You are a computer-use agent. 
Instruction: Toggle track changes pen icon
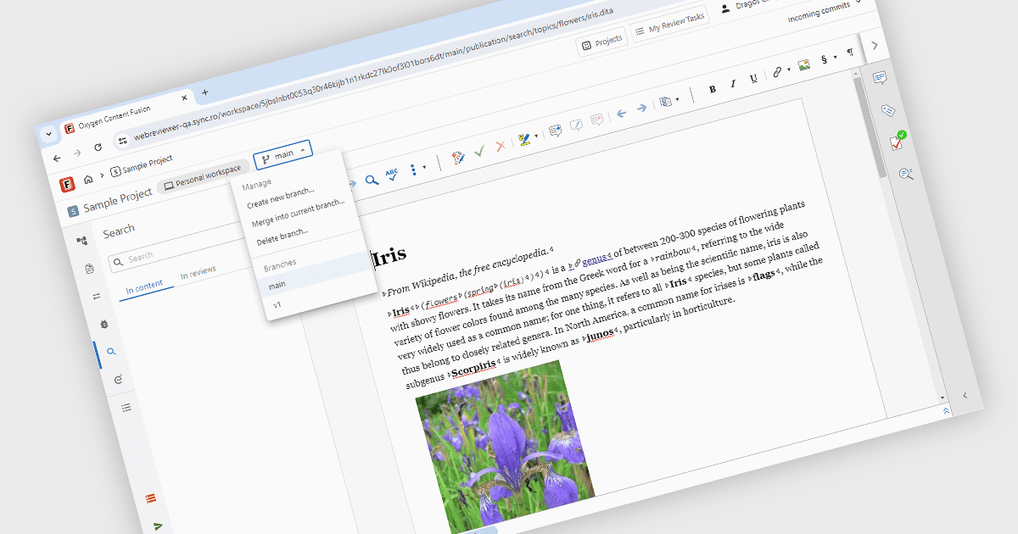coord(459,157)
